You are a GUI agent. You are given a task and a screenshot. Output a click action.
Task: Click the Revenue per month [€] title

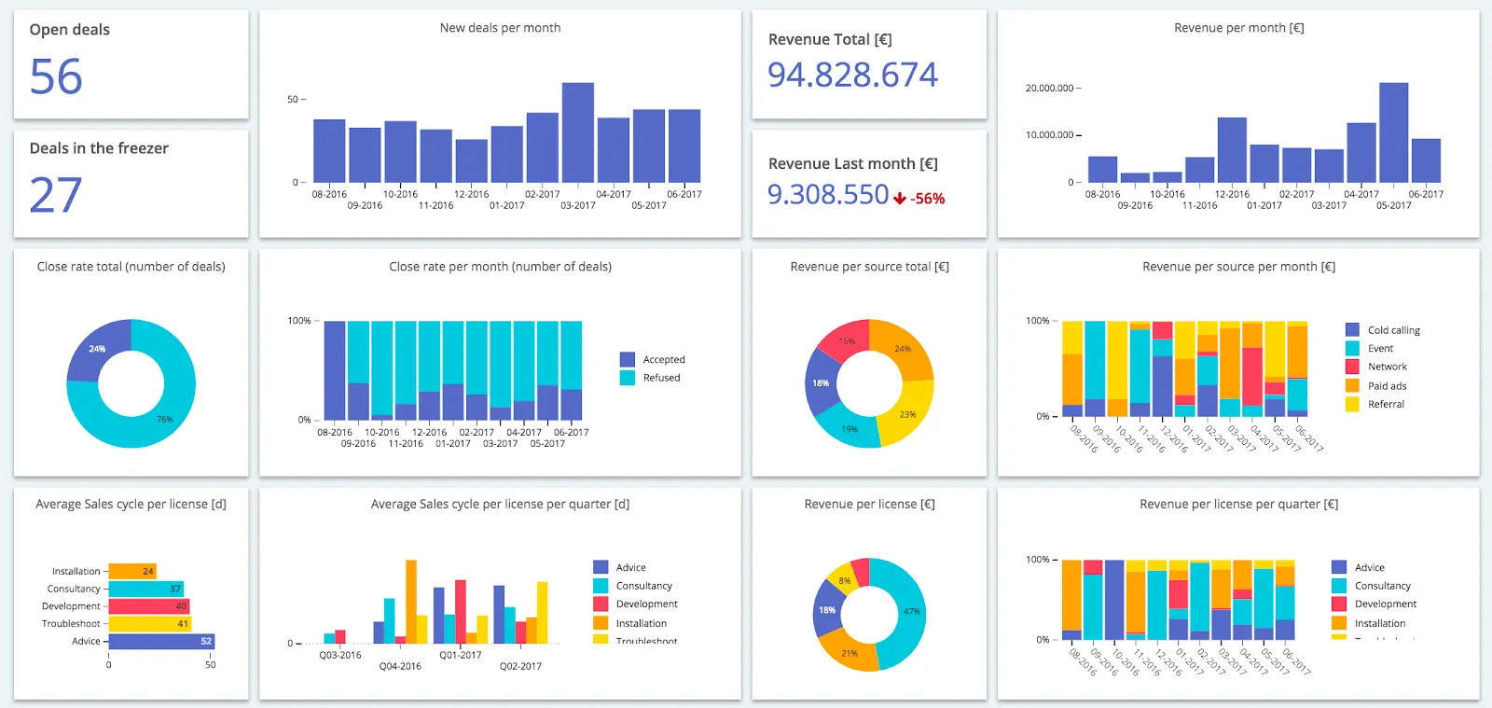1239,28
